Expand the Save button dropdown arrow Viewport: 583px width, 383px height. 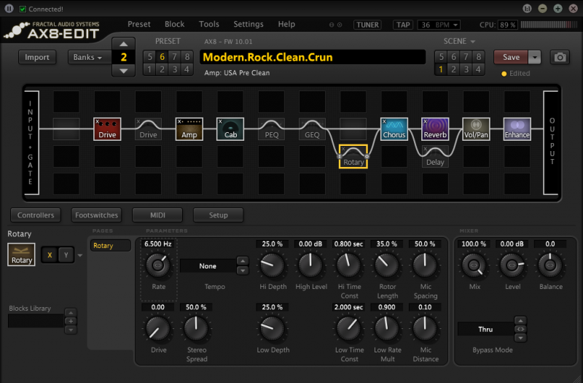point(536,58)
